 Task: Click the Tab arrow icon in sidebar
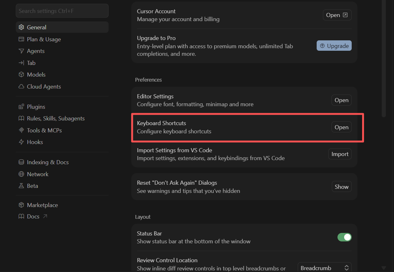pos(21,63)
